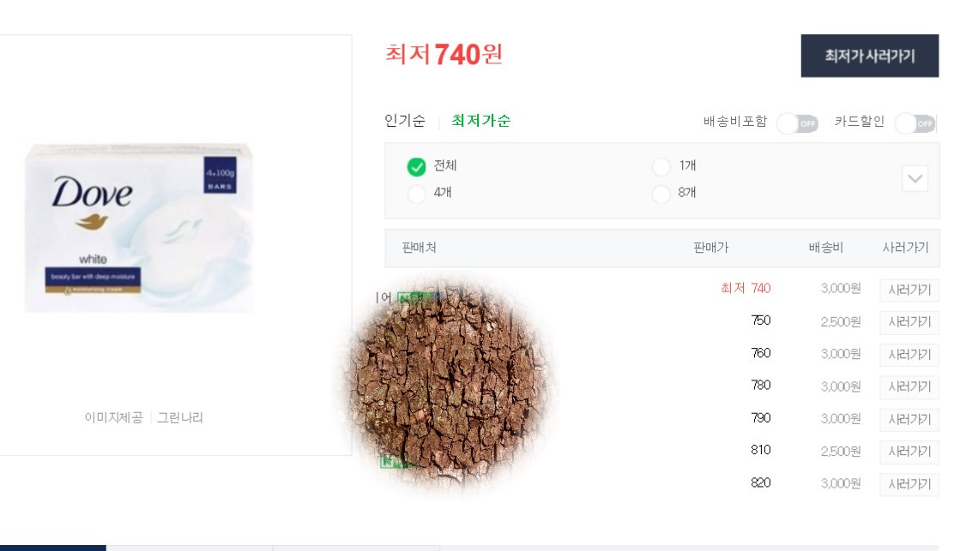Click 사러가기 for the 760 price row

(x=909, y=354)
